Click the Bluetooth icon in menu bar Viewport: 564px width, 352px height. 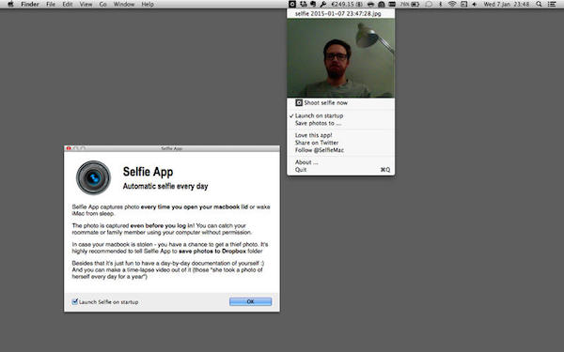[440, 5]
